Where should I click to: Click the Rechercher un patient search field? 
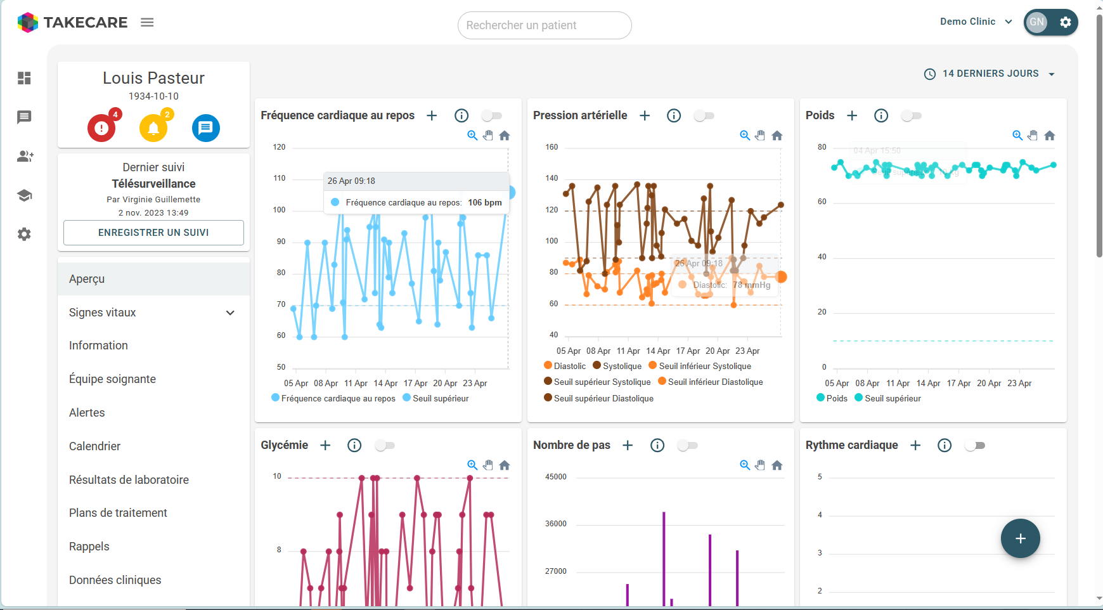(x=545, y=25)
